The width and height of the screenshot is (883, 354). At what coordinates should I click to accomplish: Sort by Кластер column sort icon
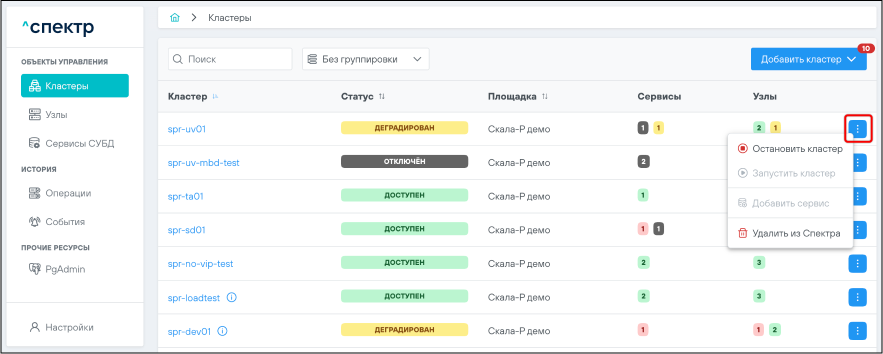pyautogui.click(x=215, y=96)
